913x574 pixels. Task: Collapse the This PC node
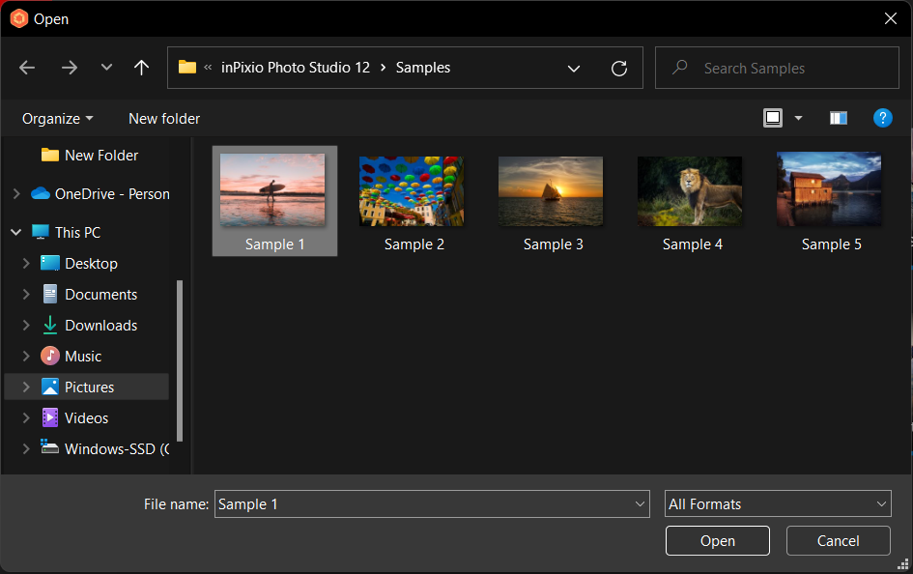coord(16,232)
